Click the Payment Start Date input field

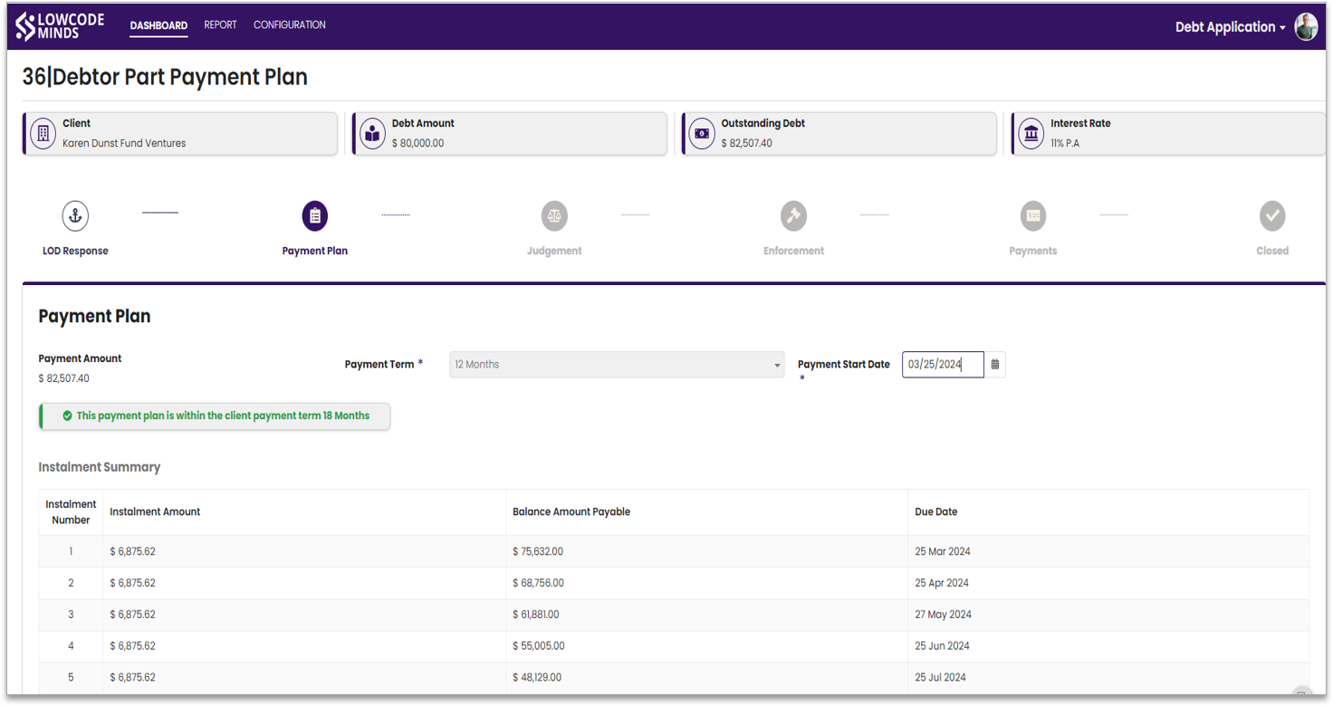tap(943, 365)
